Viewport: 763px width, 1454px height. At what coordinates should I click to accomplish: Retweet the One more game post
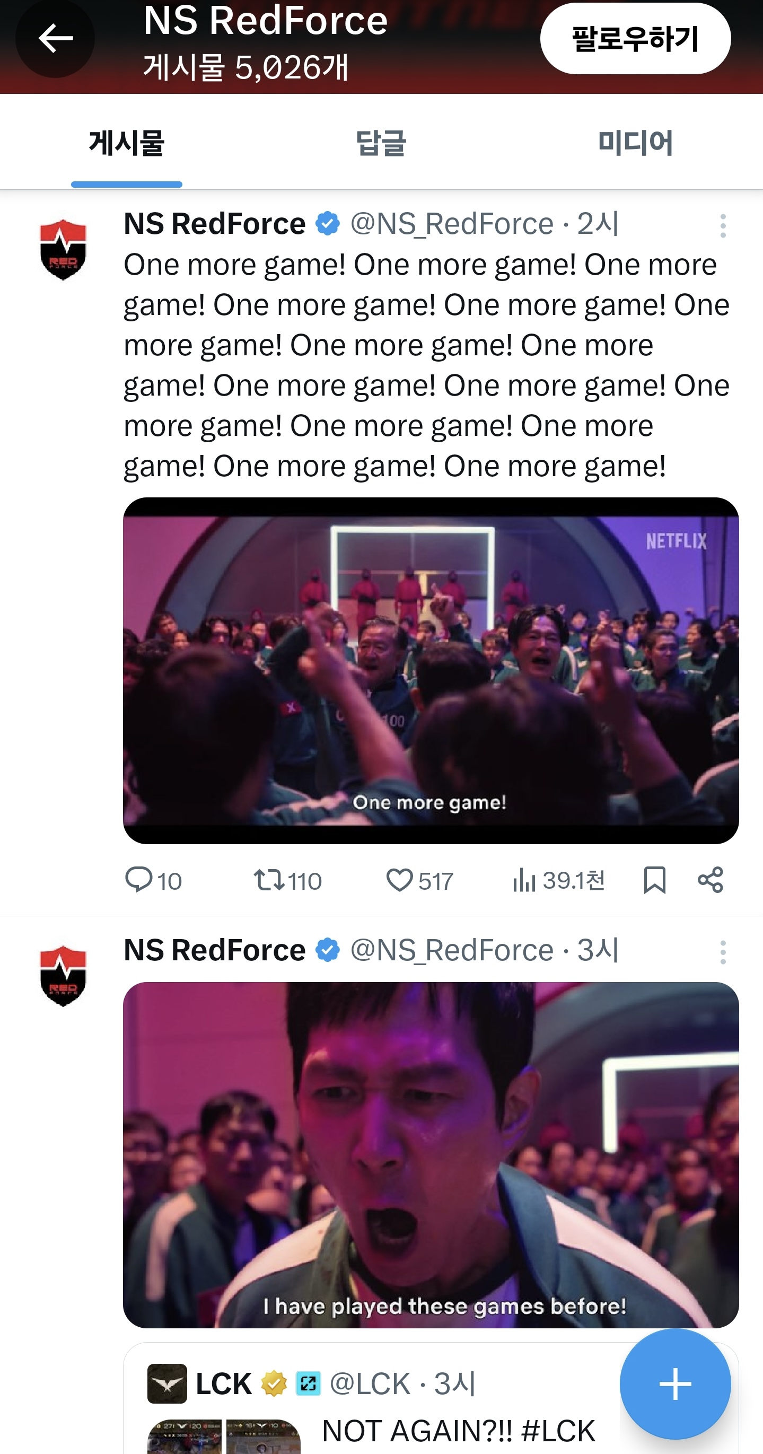(x=269, y=879)
